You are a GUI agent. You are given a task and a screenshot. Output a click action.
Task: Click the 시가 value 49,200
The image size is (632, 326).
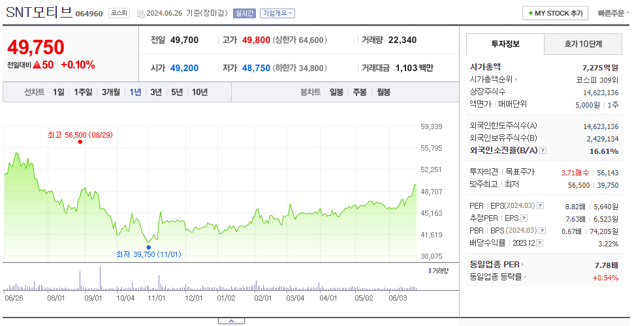point(184,68)
